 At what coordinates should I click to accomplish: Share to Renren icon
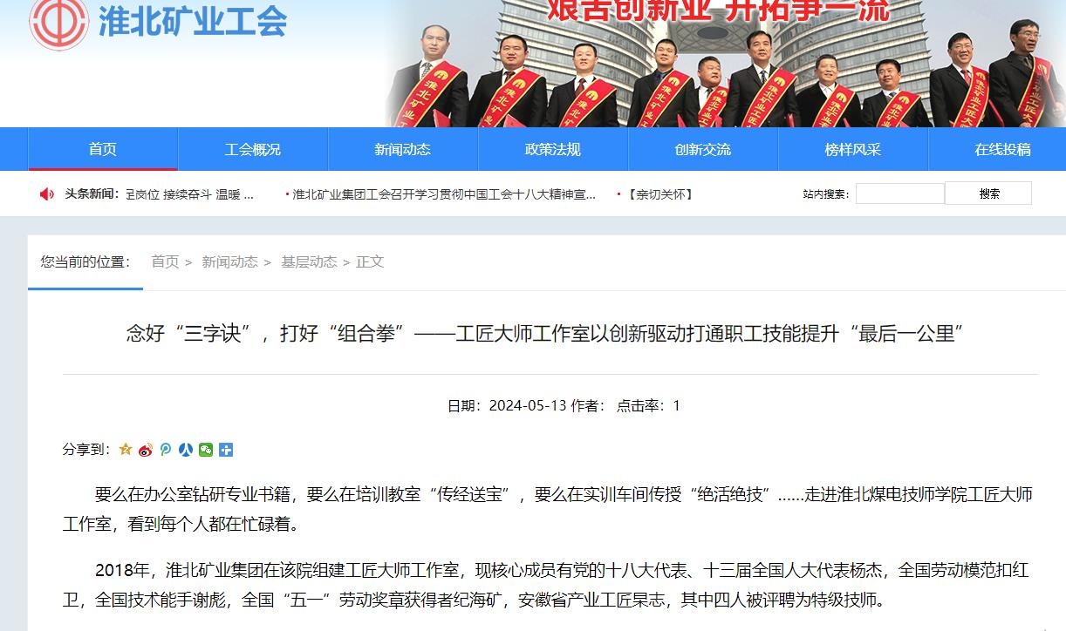(x=186, y=450)
